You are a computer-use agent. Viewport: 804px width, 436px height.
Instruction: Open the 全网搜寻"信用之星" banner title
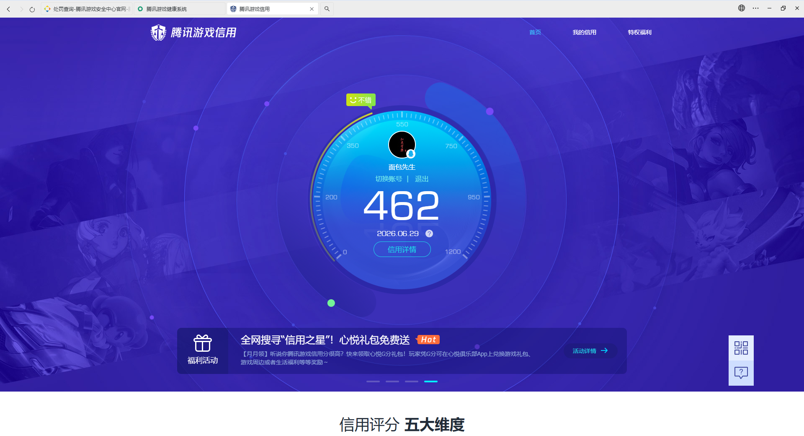[x=325, y=340]
